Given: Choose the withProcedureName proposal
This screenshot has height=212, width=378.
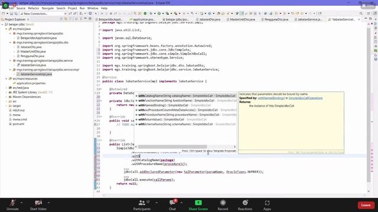Looking at the screenshot, I should [x=185, y=115].
